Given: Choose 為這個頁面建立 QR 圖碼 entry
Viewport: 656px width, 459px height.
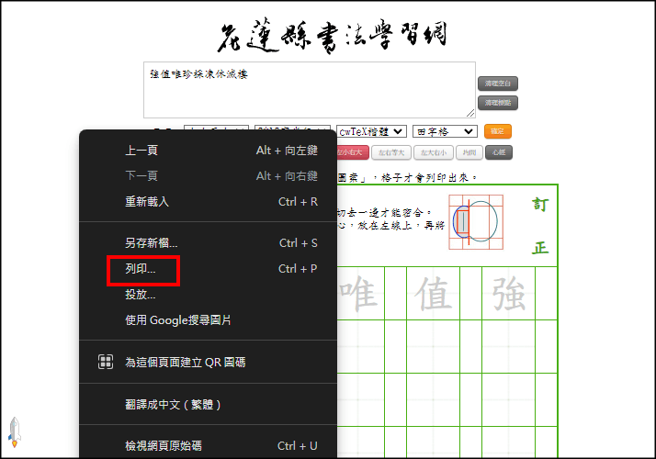Looking at the screenshot, I should (208, 362).
